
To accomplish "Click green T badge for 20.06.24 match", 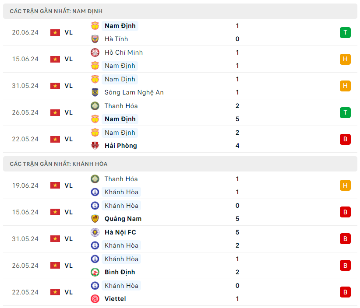I will pos(345,32).
